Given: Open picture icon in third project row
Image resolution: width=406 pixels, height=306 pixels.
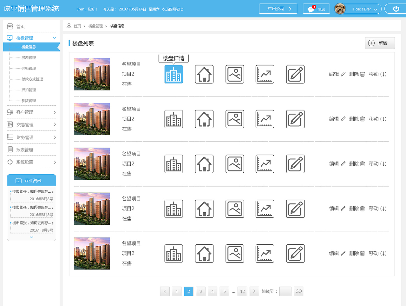Looking at the screenshot, I should pos(235,164).
